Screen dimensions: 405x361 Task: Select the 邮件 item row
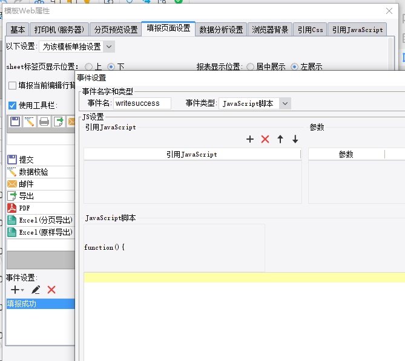41,184
